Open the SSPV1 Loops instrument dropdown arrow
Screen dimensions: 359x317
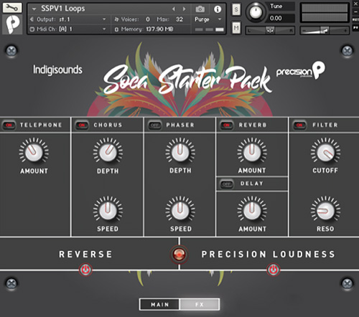click(x=34, y=9)
